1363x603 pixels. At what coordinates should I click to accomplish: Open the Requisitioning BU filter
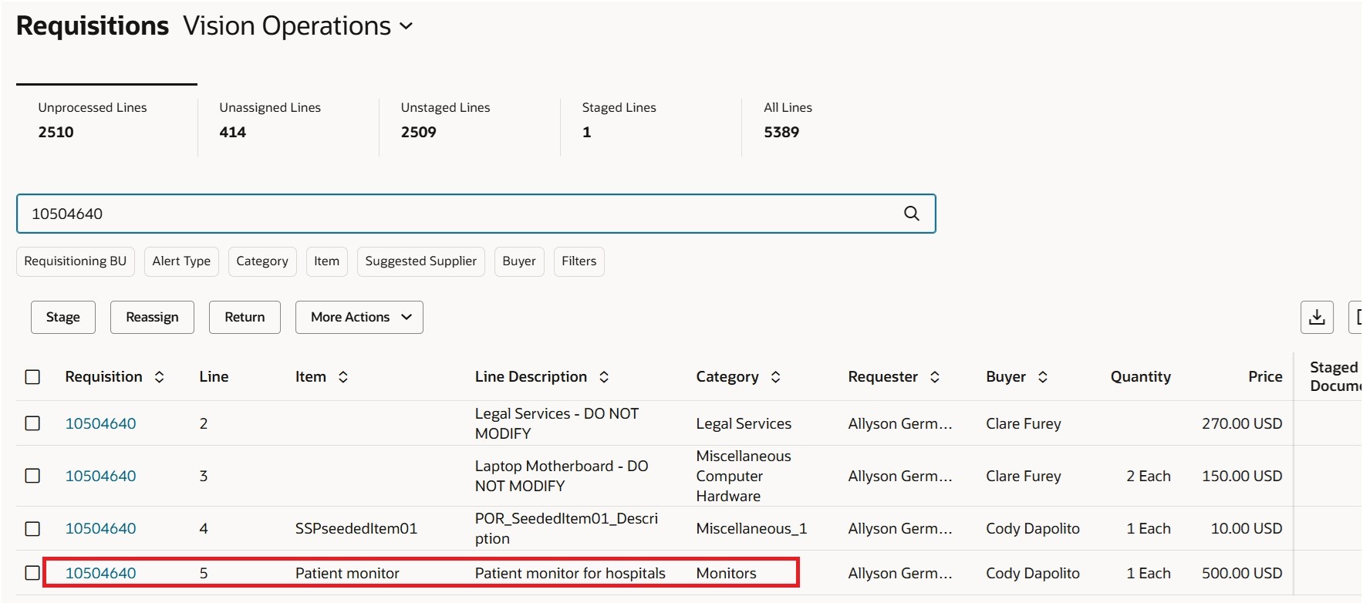point(75,261)
